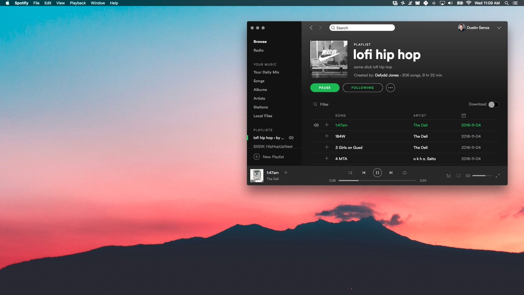Add 4 MTA with the plus icon
The width and height of the screenshot is (524, 295).
click(327, 159)
